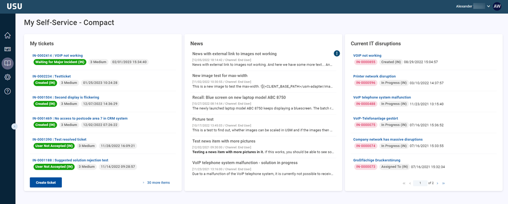Open the Alexander user menu dropdown arrow

pyautogui.click(x=489, y=6)
